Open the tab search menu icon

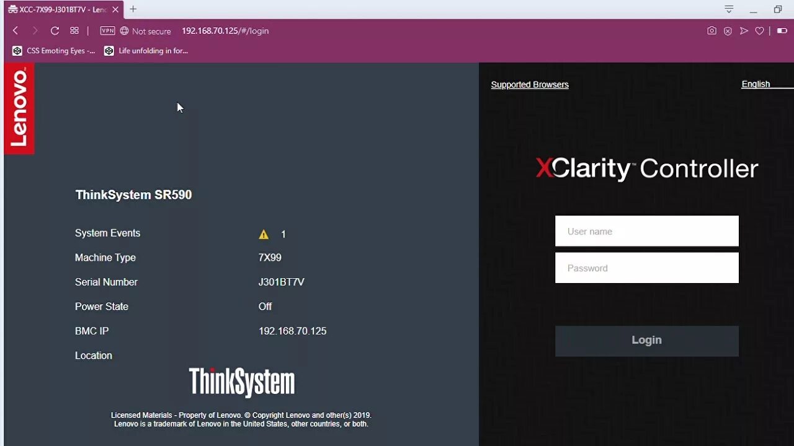[729, 9]
